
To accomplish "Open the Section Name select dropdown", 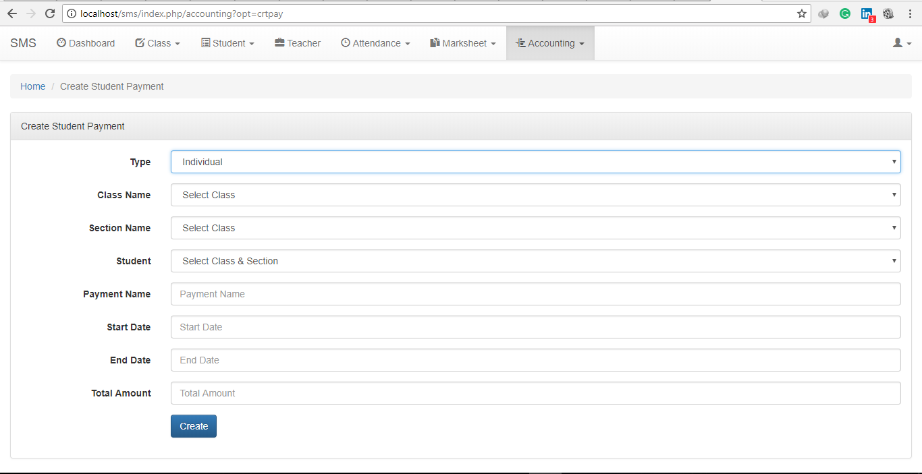I will (535, 228).
